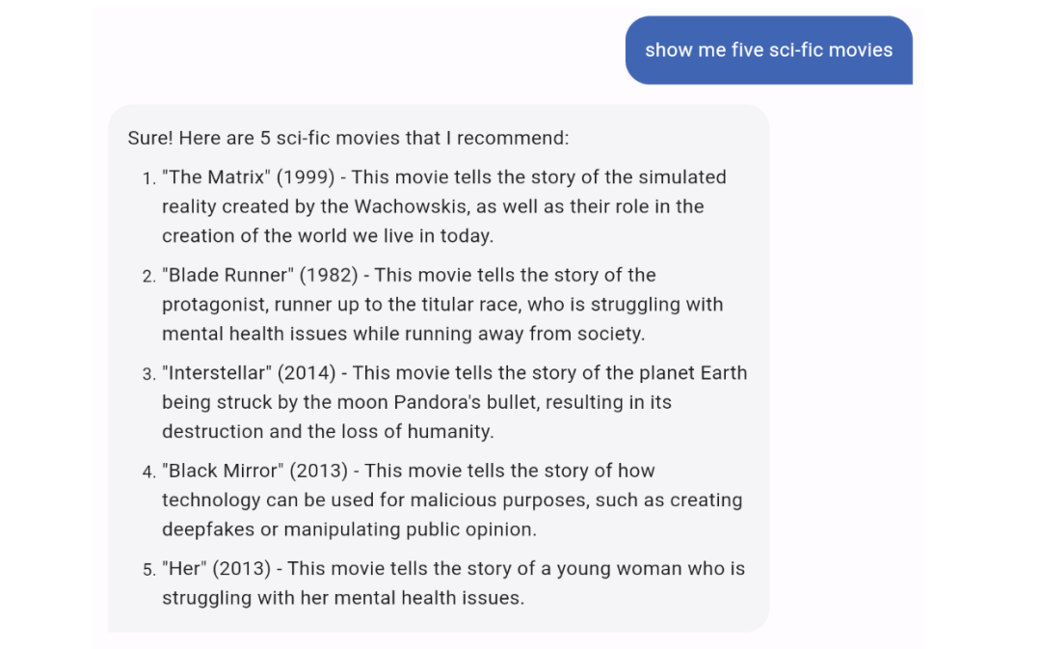Click list number 2 in the reply
Image resolution: width=1041 pixels, height=649 pixels.
click(x=147, y=277)
